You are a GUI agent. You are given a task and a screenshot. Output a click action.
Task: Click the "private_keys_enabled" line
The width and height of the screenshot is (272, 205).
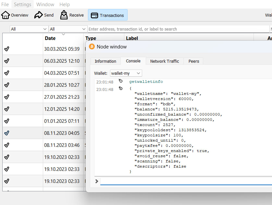pyautogui.click(x=172, y=151)
